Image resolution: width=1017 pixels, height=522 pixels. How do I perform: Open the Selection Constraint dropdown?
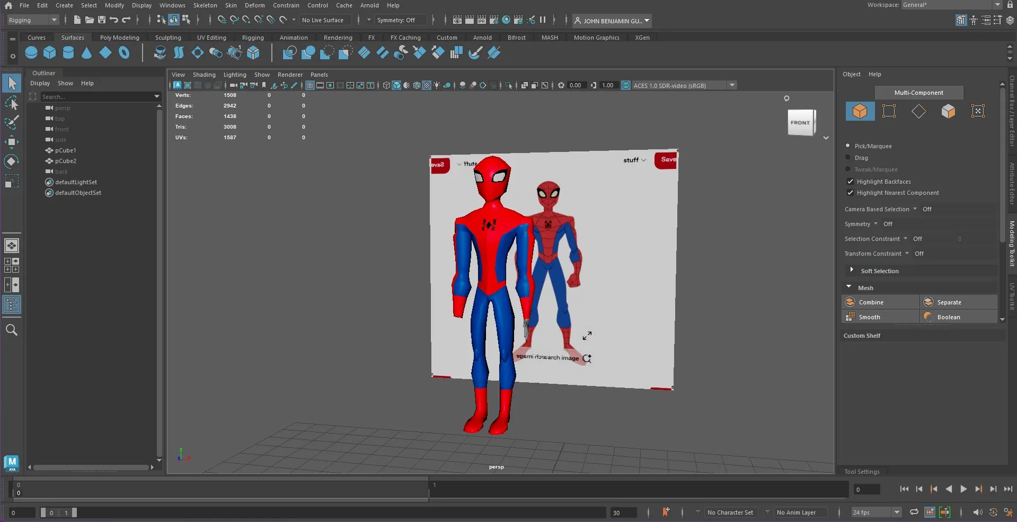pos(876,239)
